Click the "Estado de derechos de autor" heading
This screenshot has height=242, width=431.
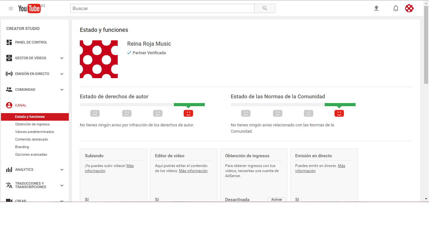coord(114,96)
